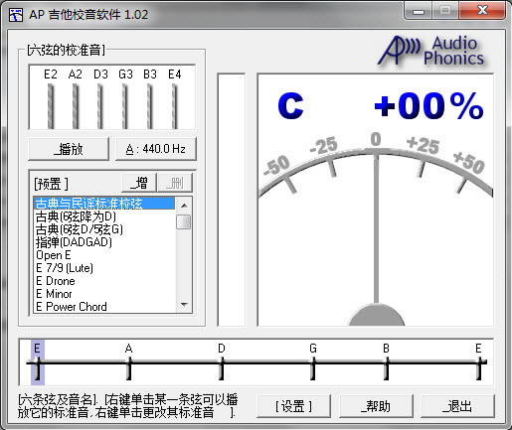Screen dimensions: 512x430
Task: Open the [设置] settings button
Action: point(293,406)
